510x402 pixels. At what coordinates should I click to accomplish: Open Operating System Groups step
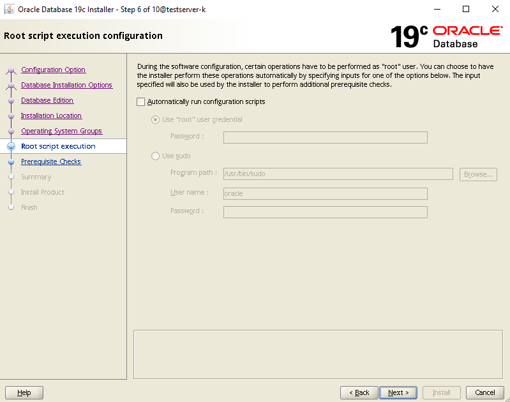tap(61, 131)
